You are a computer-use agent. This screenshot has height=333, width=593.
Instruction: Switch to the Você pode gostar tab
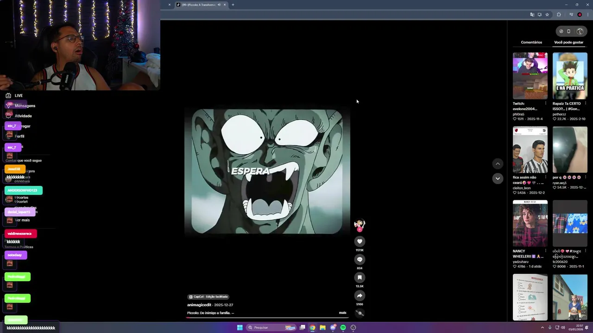click(x=569, y=42)
